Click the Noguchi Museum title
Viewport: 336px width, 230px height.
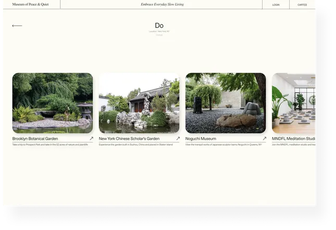(201, 139)
